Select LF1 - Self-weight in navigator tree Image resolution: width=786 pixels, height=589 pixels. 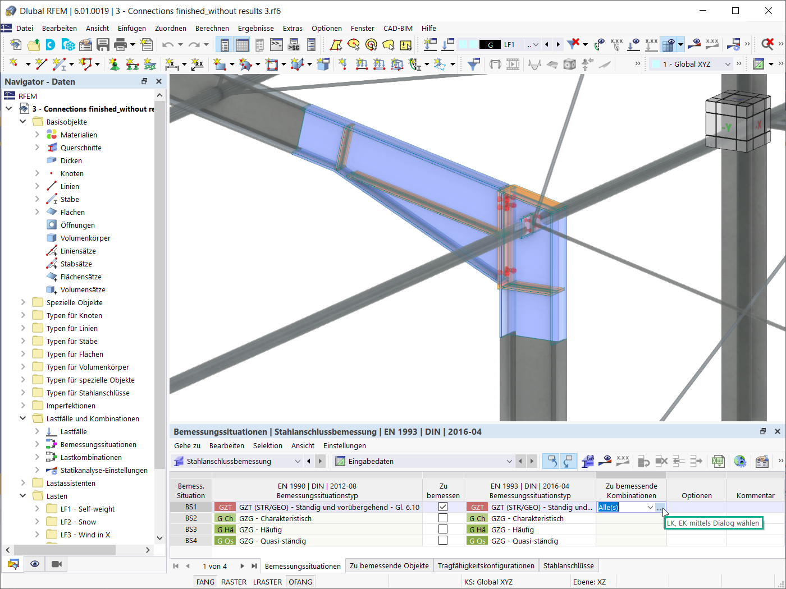pos(88,509)
